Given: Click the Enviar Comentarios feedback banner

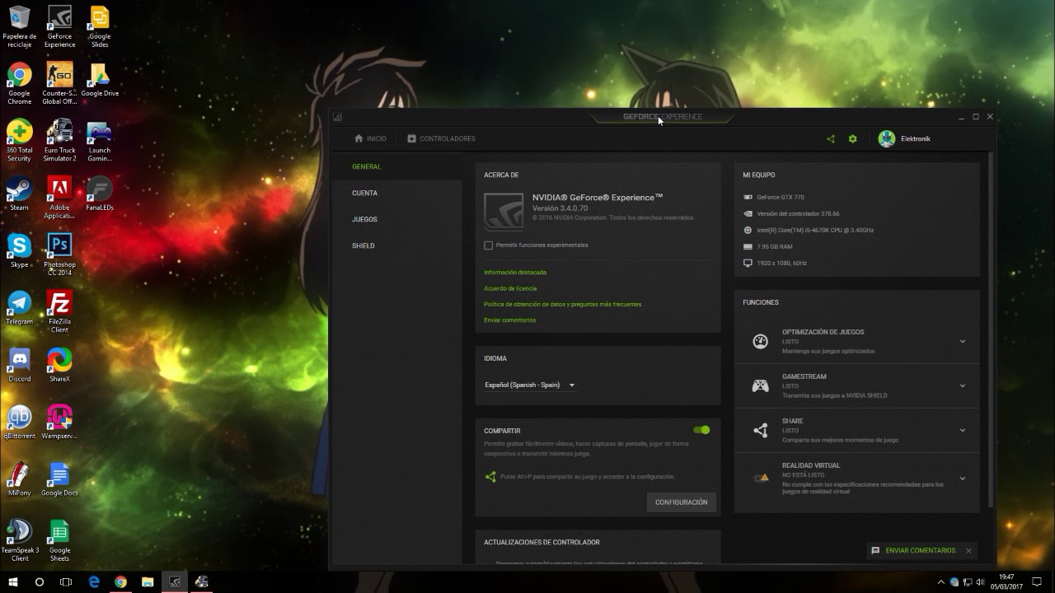Looking at the screenshot, I should pos(920,550).
